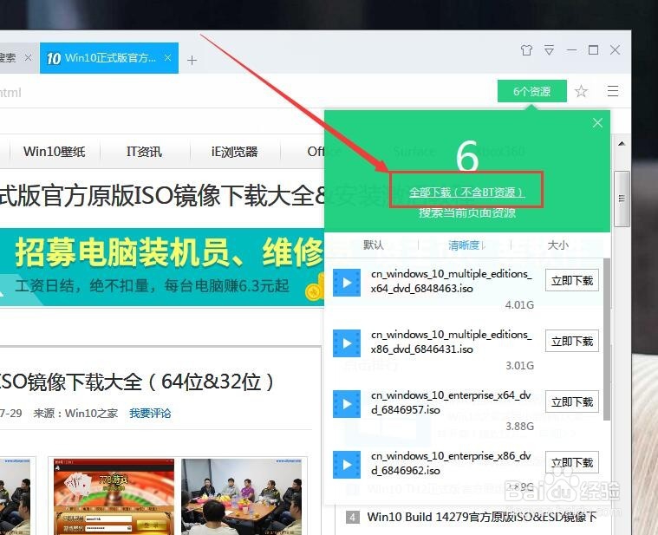This screenshot has height=535, width=658.
Task: Click the 3.88G size value
Action: click(519, 427)
